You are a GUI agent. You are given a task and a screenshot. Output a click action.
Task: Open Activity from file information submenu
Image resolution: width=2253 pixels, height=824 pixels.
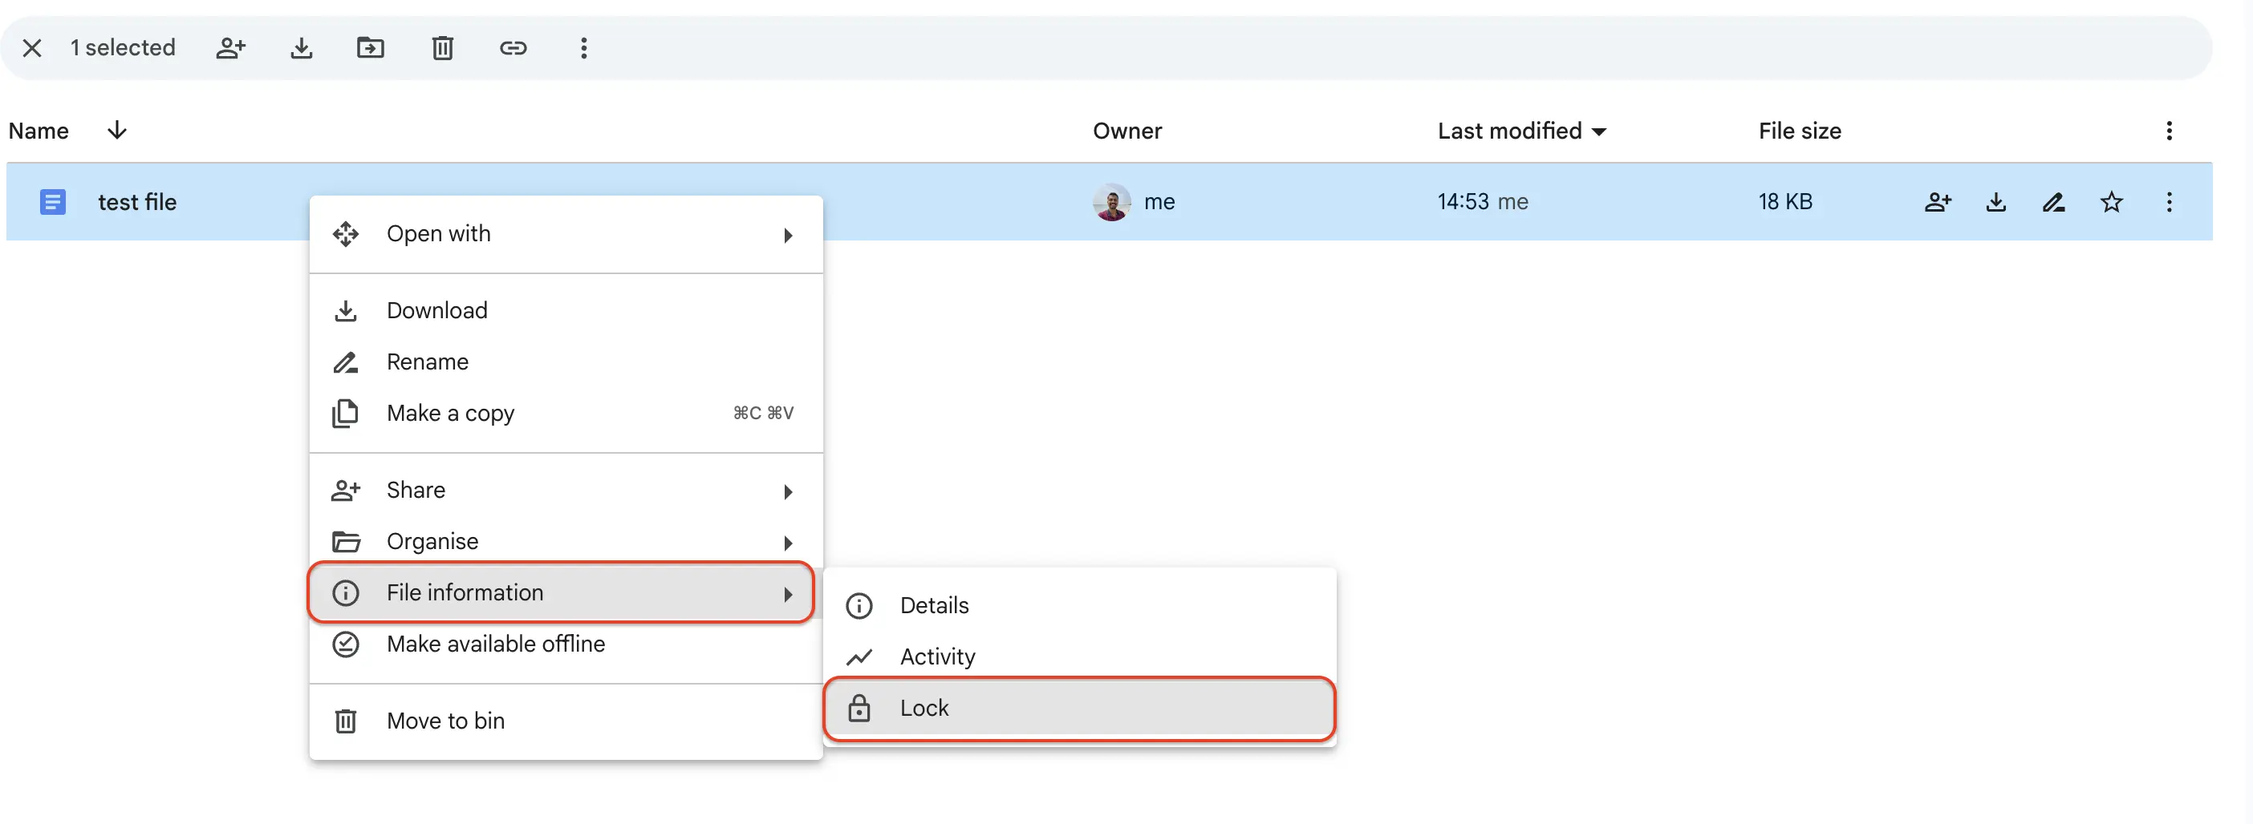tap(1079, 656)
